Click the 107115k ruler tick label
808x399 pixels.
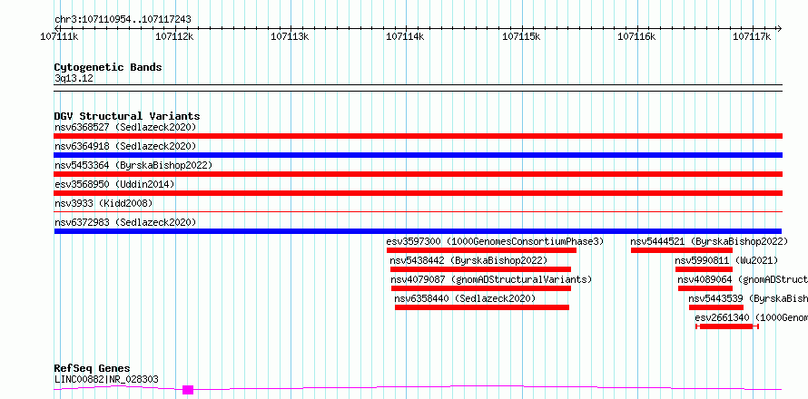521,36
